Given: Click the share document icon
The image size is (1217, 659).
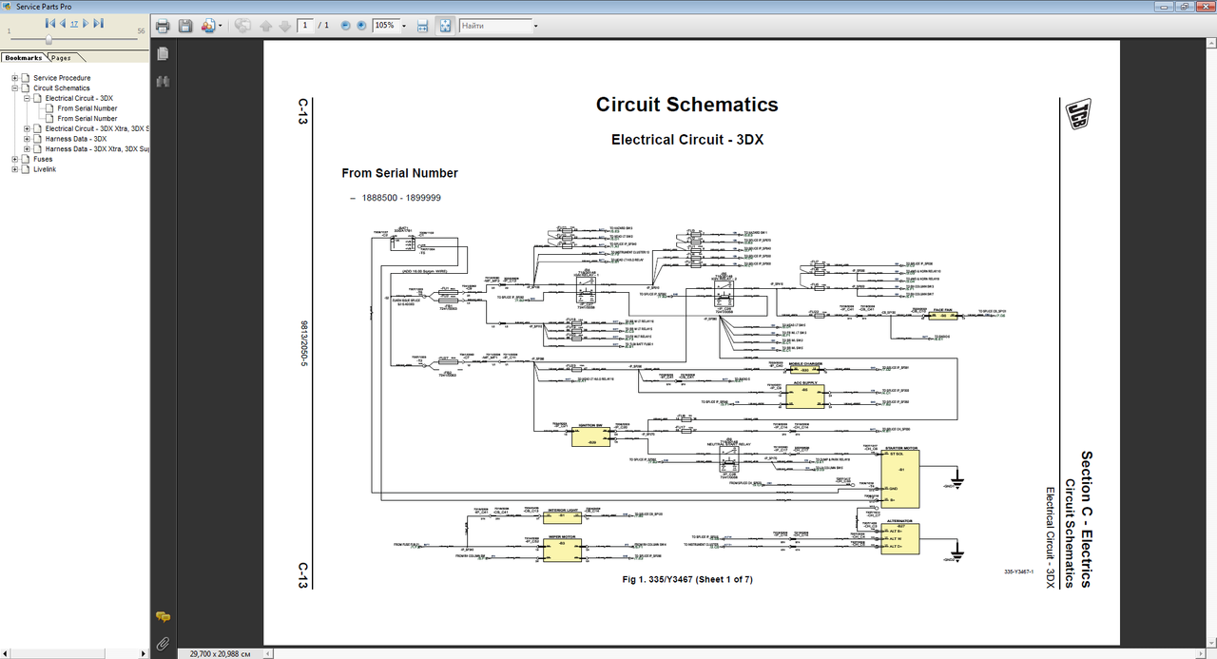Looking at the screenshot, I should click(x=208, y=25).
